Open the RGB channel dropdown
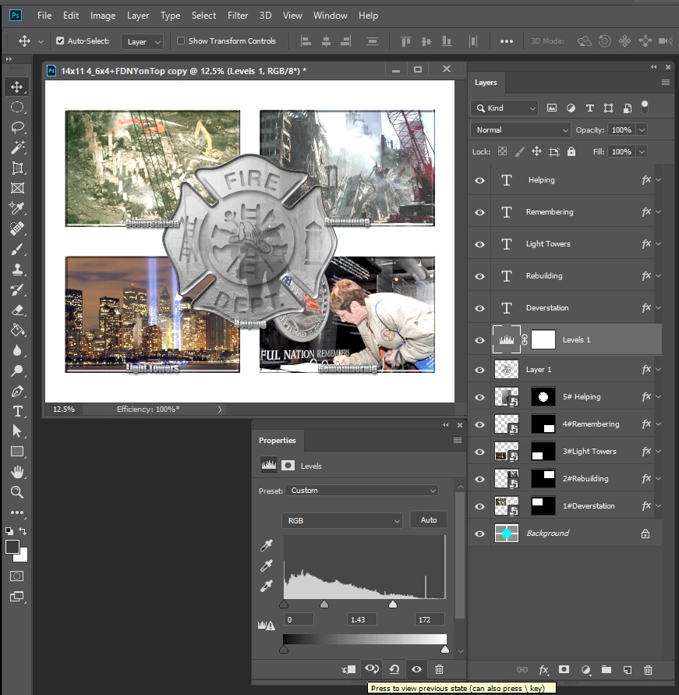Viewport: 679px width, 695px height. click(x=342, y=520)
